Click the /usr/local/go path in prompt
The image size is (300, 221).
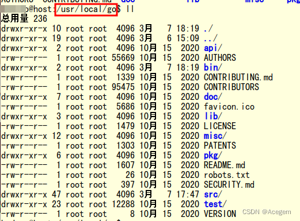tap(86, 9)
